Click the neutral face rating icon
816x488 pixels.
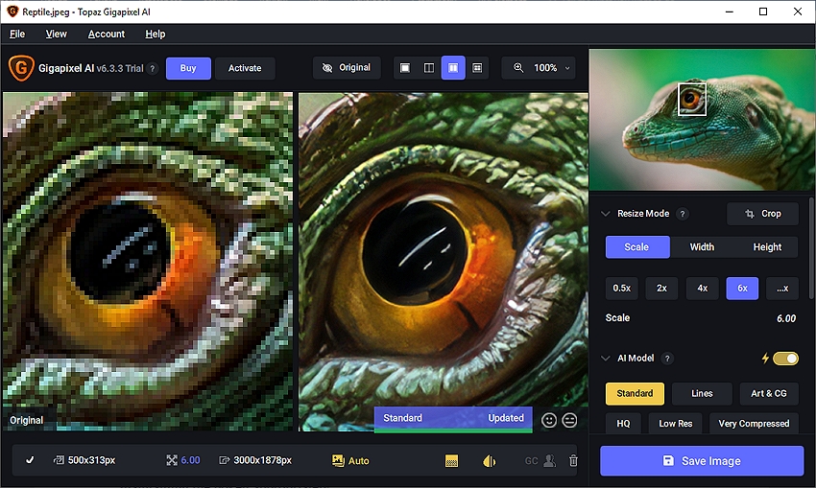[569, 419]
